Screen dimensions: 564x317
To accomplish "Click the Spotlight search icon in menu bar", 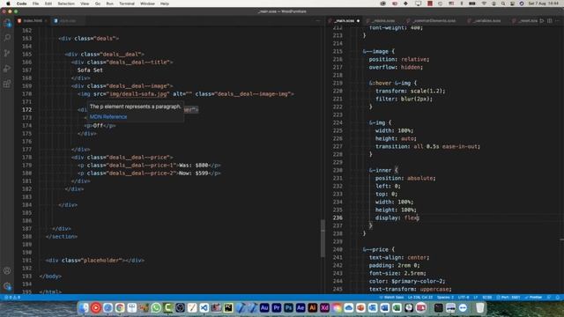I will 503,4.
